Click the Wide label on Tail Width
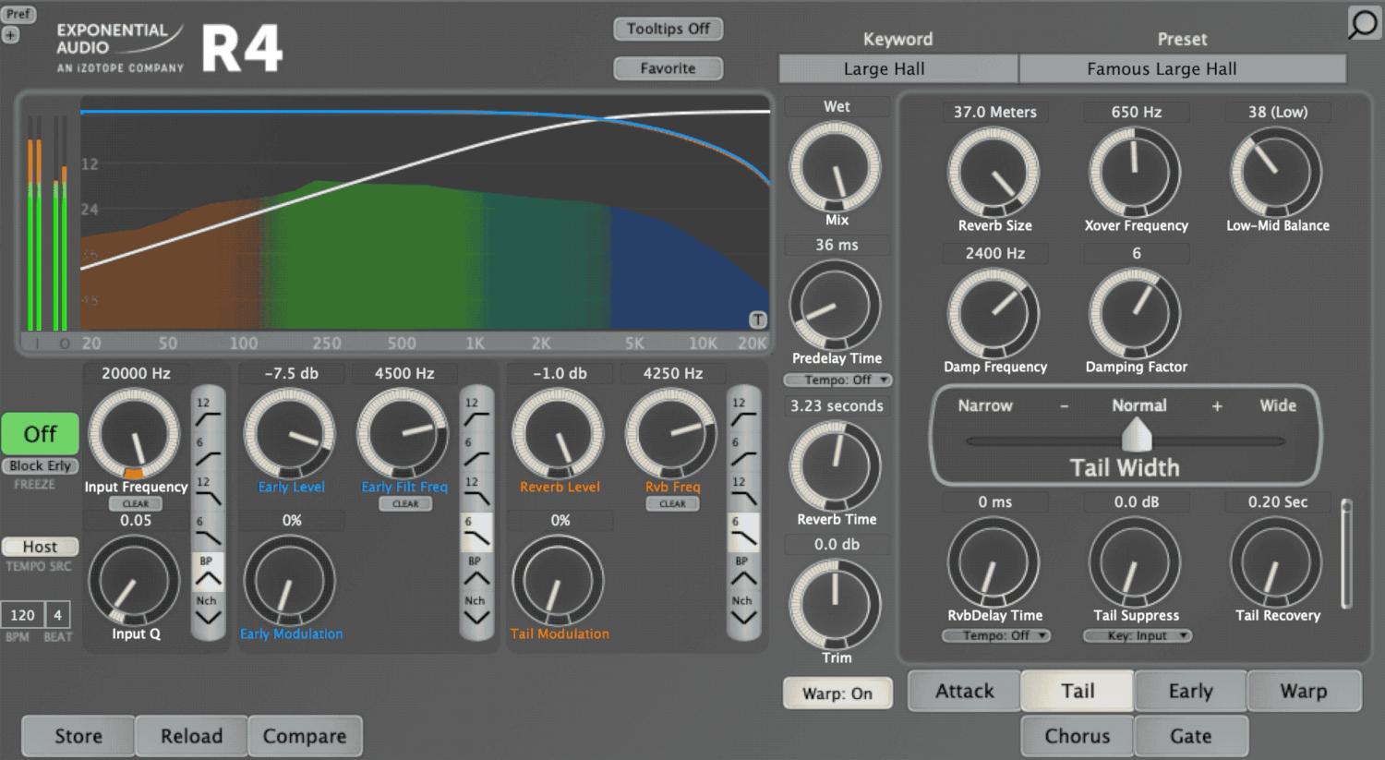 coord(1278,405)
